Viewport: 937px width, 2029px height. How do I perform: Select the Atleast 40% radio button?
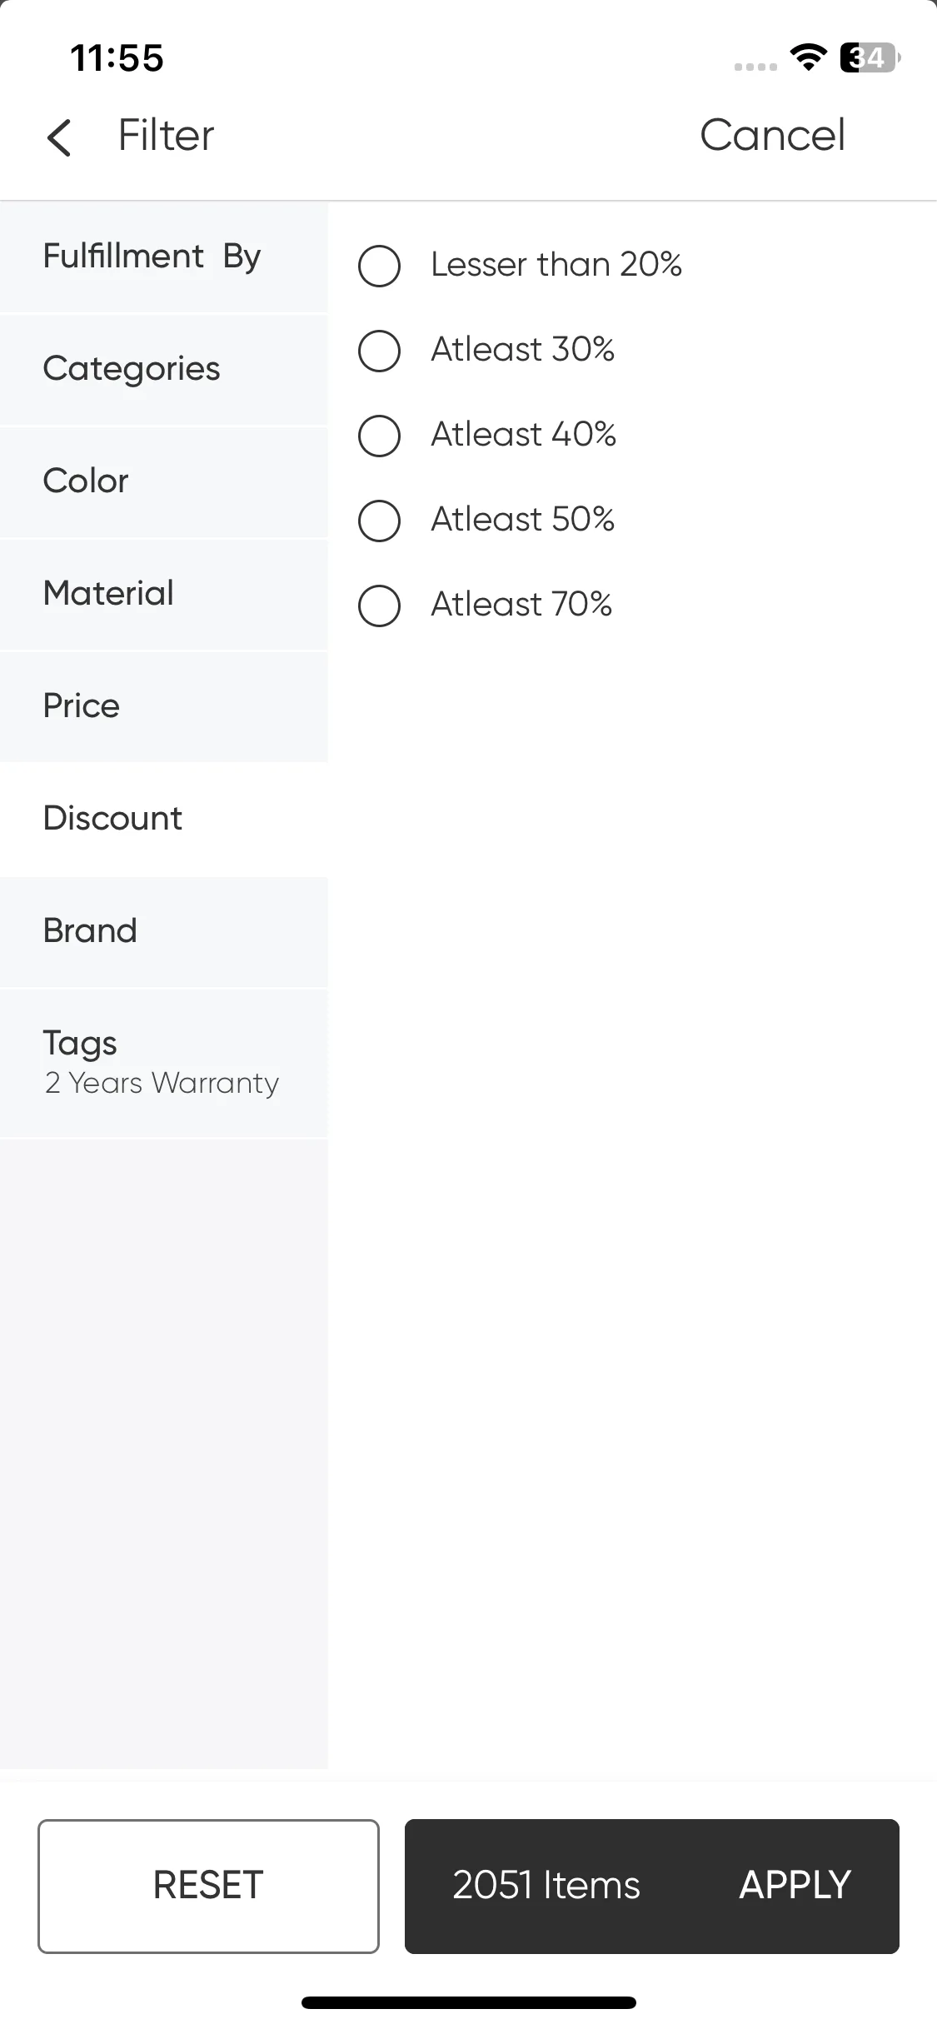tap(379, 436)
